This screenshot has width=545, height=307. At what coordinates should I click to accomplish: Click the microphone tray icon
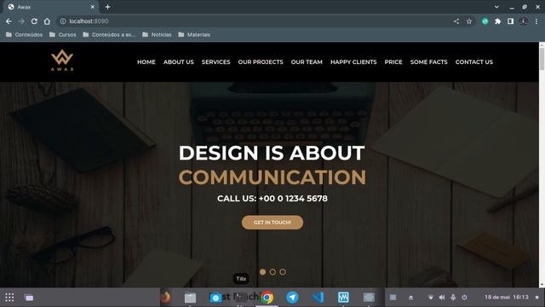(x=453, y=298)
